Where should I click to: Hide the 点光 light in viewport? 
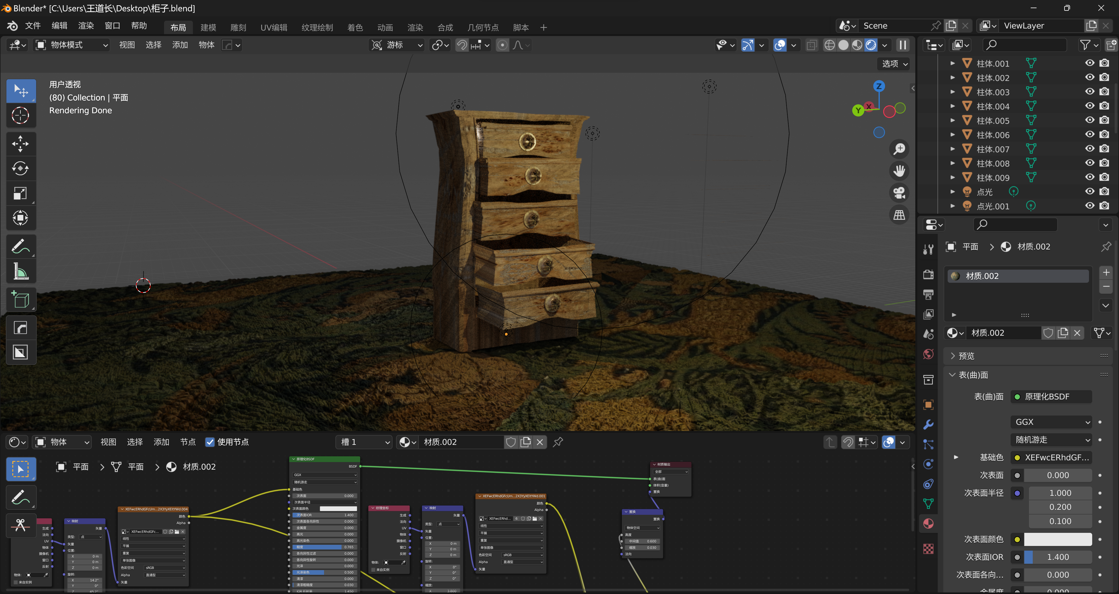(1090, 192)
